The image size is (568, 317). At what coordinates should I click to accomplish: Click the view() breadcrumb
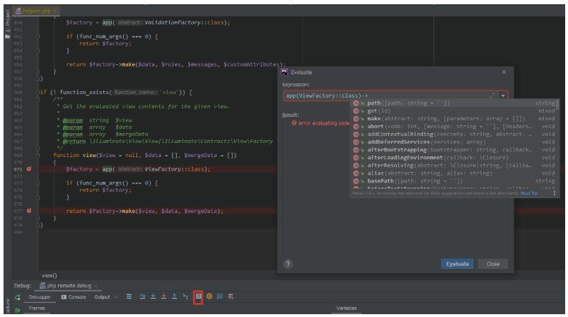[50, 276]
